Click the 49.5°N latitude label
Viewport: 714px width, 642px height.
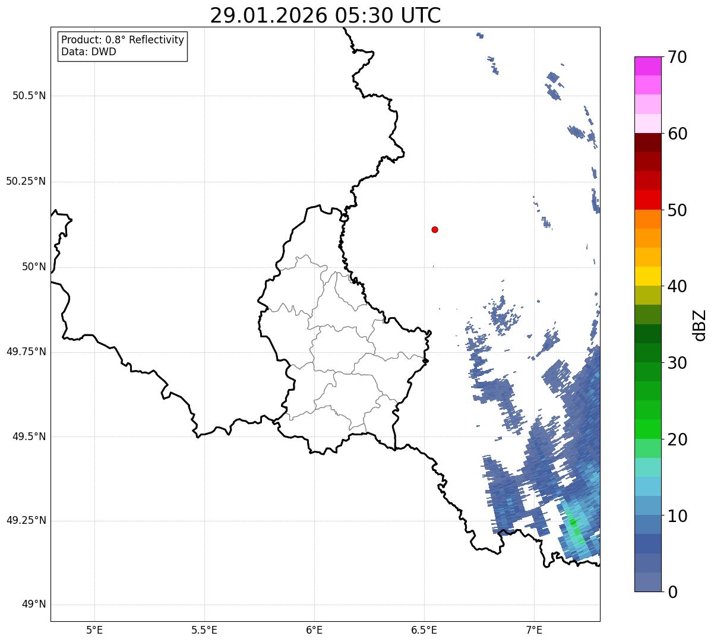(29, 437)
